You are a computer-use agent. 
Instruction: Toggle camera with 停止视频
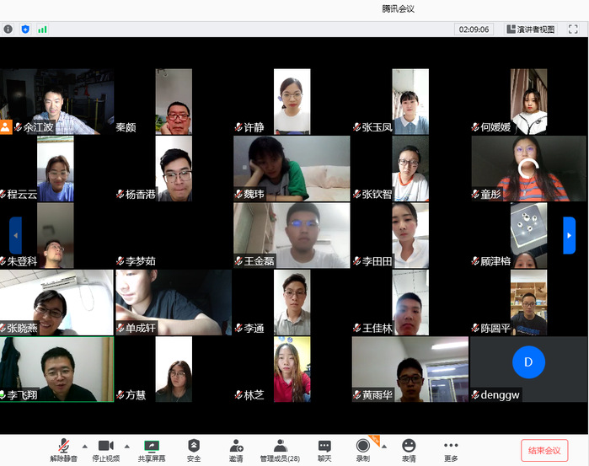pyautogui.click(x=105, y=446)
